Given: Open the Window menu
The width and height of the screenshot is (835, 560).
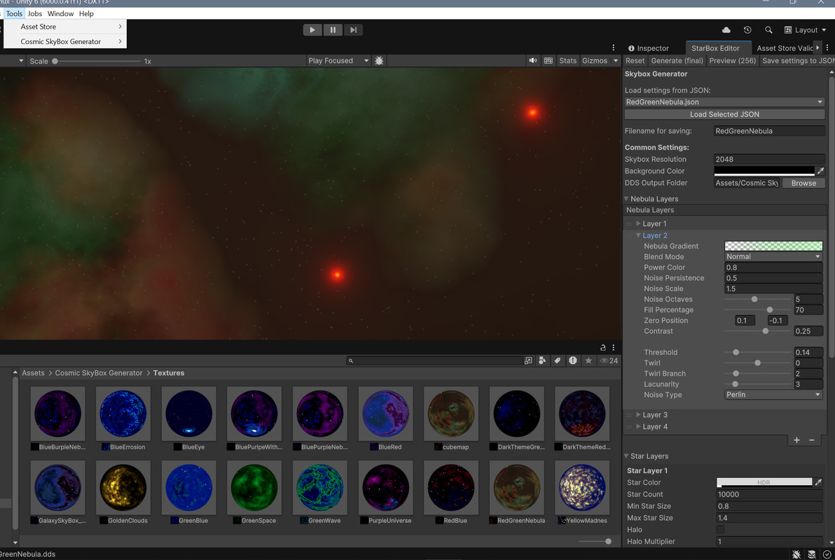Looking at the screenshot, I should (60, 13).
